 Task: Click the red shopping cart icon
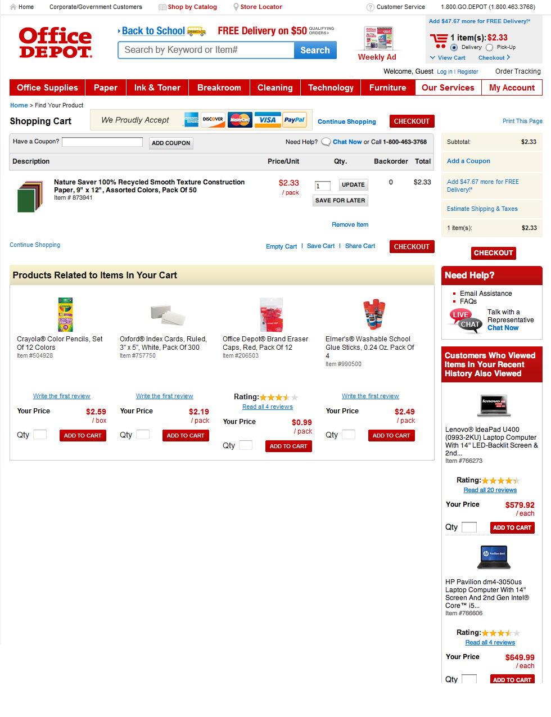(x=439, y=42)
